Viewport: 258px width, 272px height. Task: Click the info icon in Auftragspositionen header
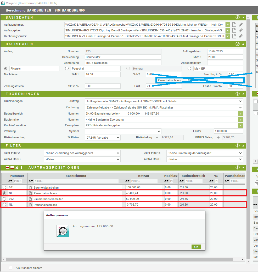pos(21,168)
